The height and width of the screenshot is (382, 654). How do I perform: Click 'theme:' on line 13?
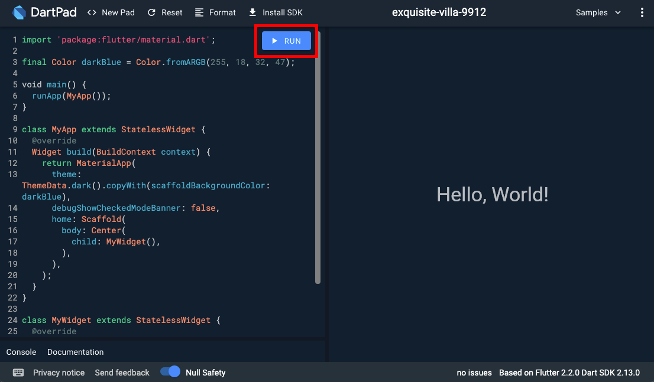tap(66, 175)
